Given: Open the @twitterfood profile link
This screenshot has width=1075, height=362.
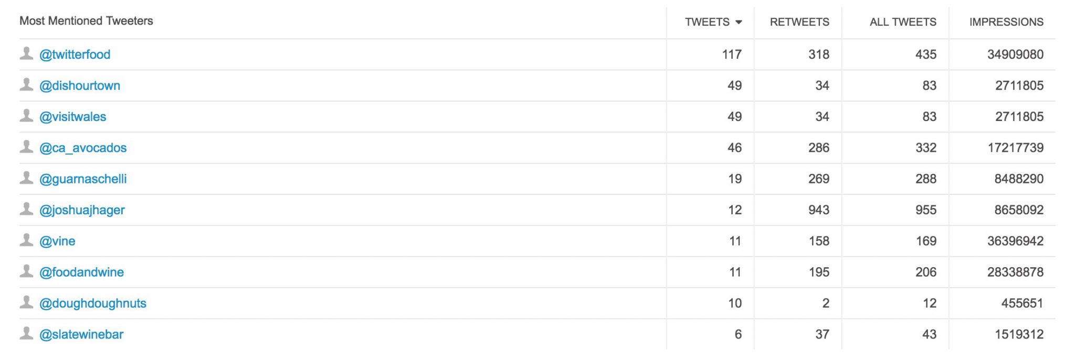Looking at the screenshot, I should coord(75,54).
